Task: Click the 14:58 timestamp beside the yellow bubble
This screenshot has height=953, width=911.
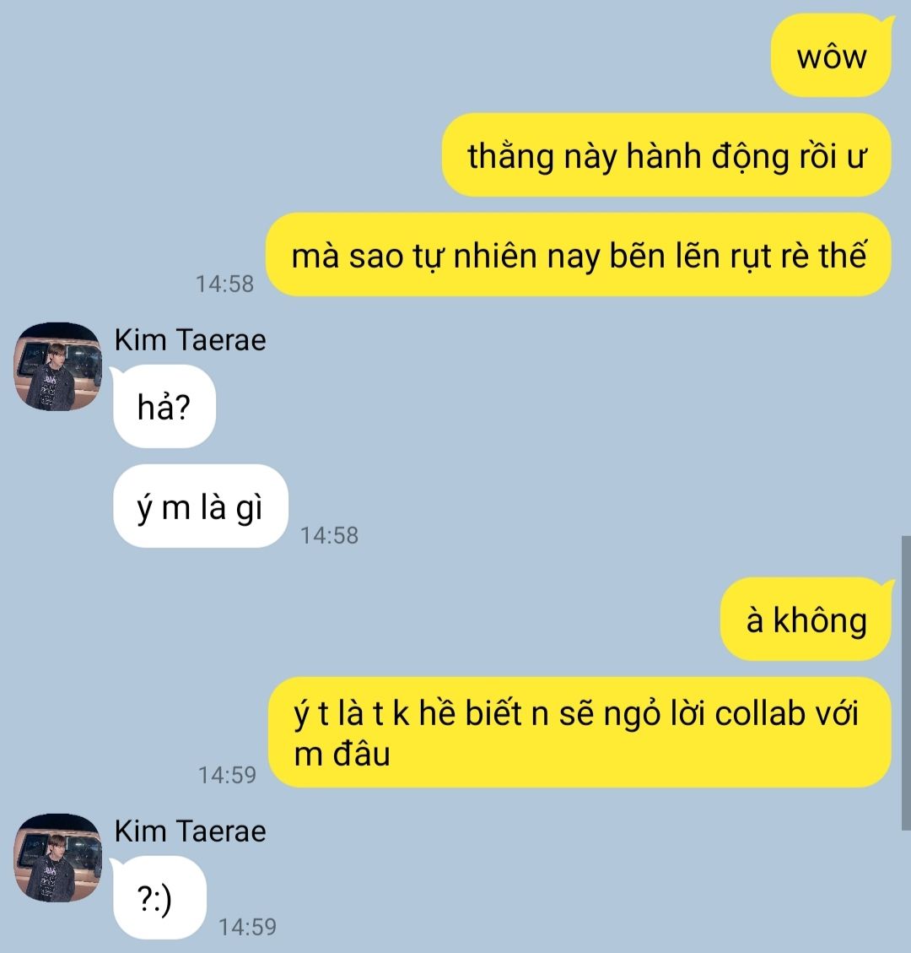Action: coord(224,284)
